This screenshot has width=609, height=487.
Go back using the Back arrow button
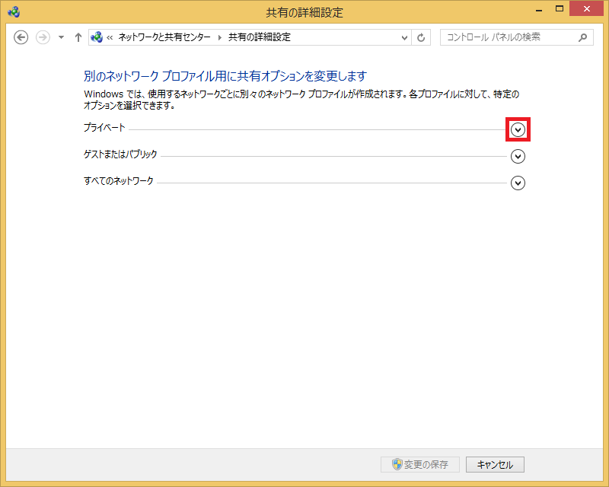pyautogui.click(x=21, y=37)
